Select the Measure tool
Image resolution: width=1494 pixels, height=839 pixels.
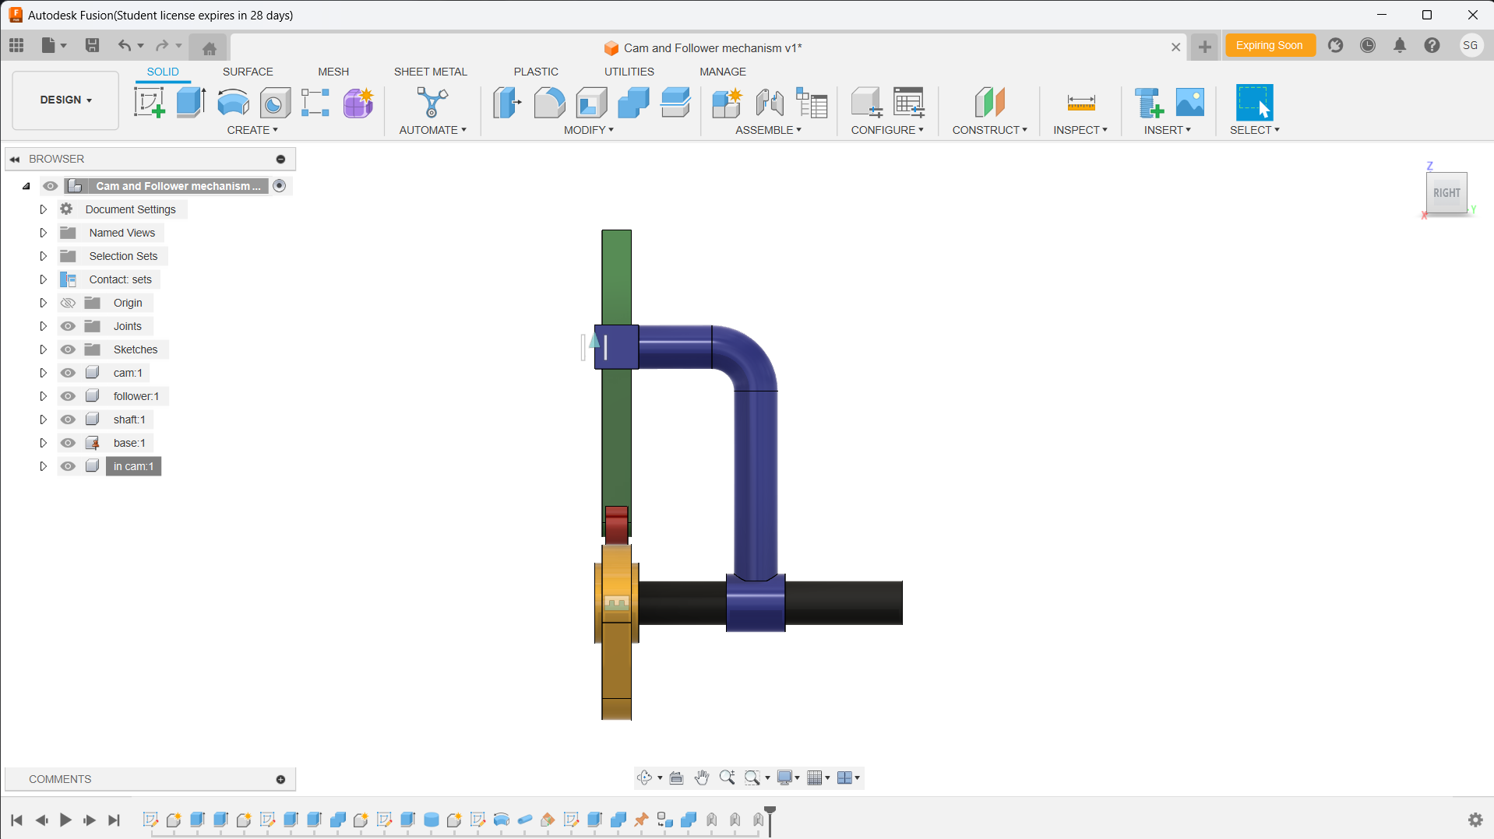1080,103
